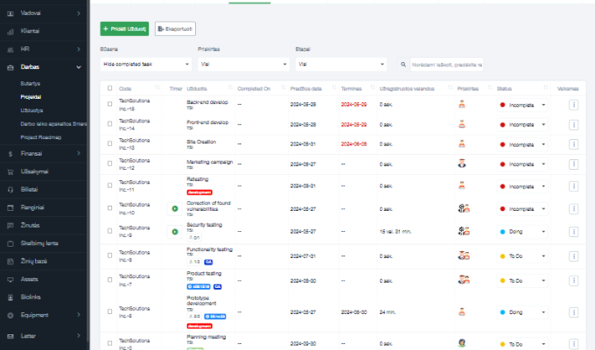595x350 pixels.
Task: Go to Project Roadmap in sidebar
Action: [40, 137]
